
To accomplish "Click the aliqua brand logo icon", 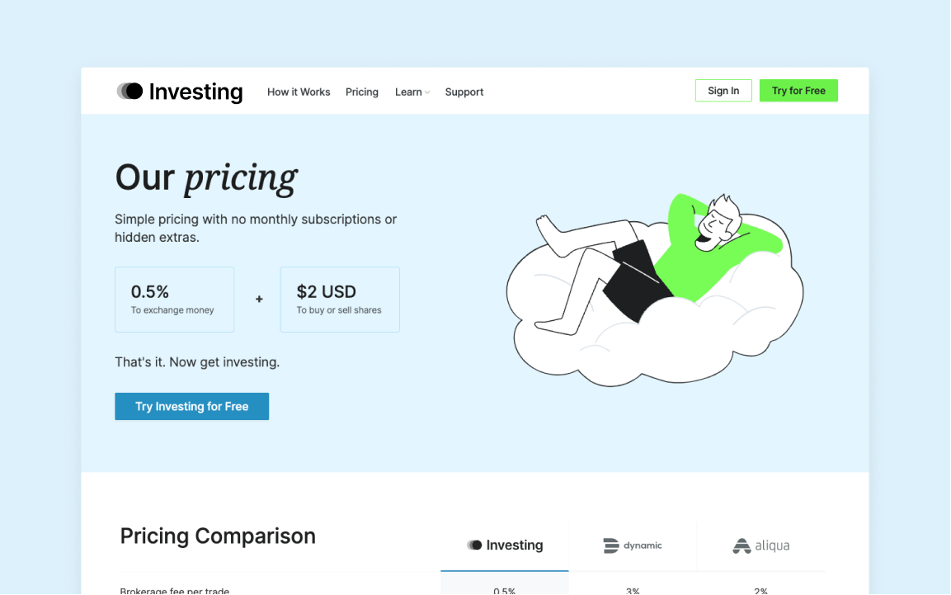I will click(x=741, y=545).
